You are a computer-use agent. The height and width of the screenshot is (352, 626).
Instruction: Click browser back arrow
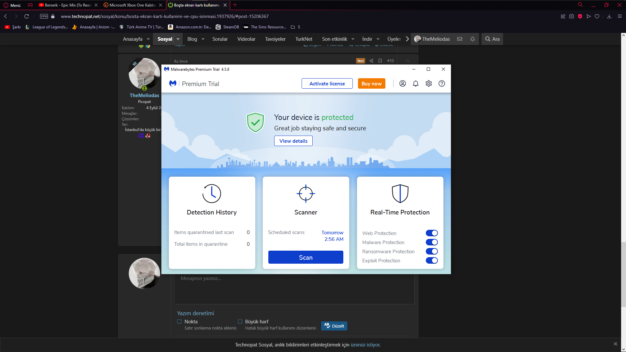pos(6,16)
